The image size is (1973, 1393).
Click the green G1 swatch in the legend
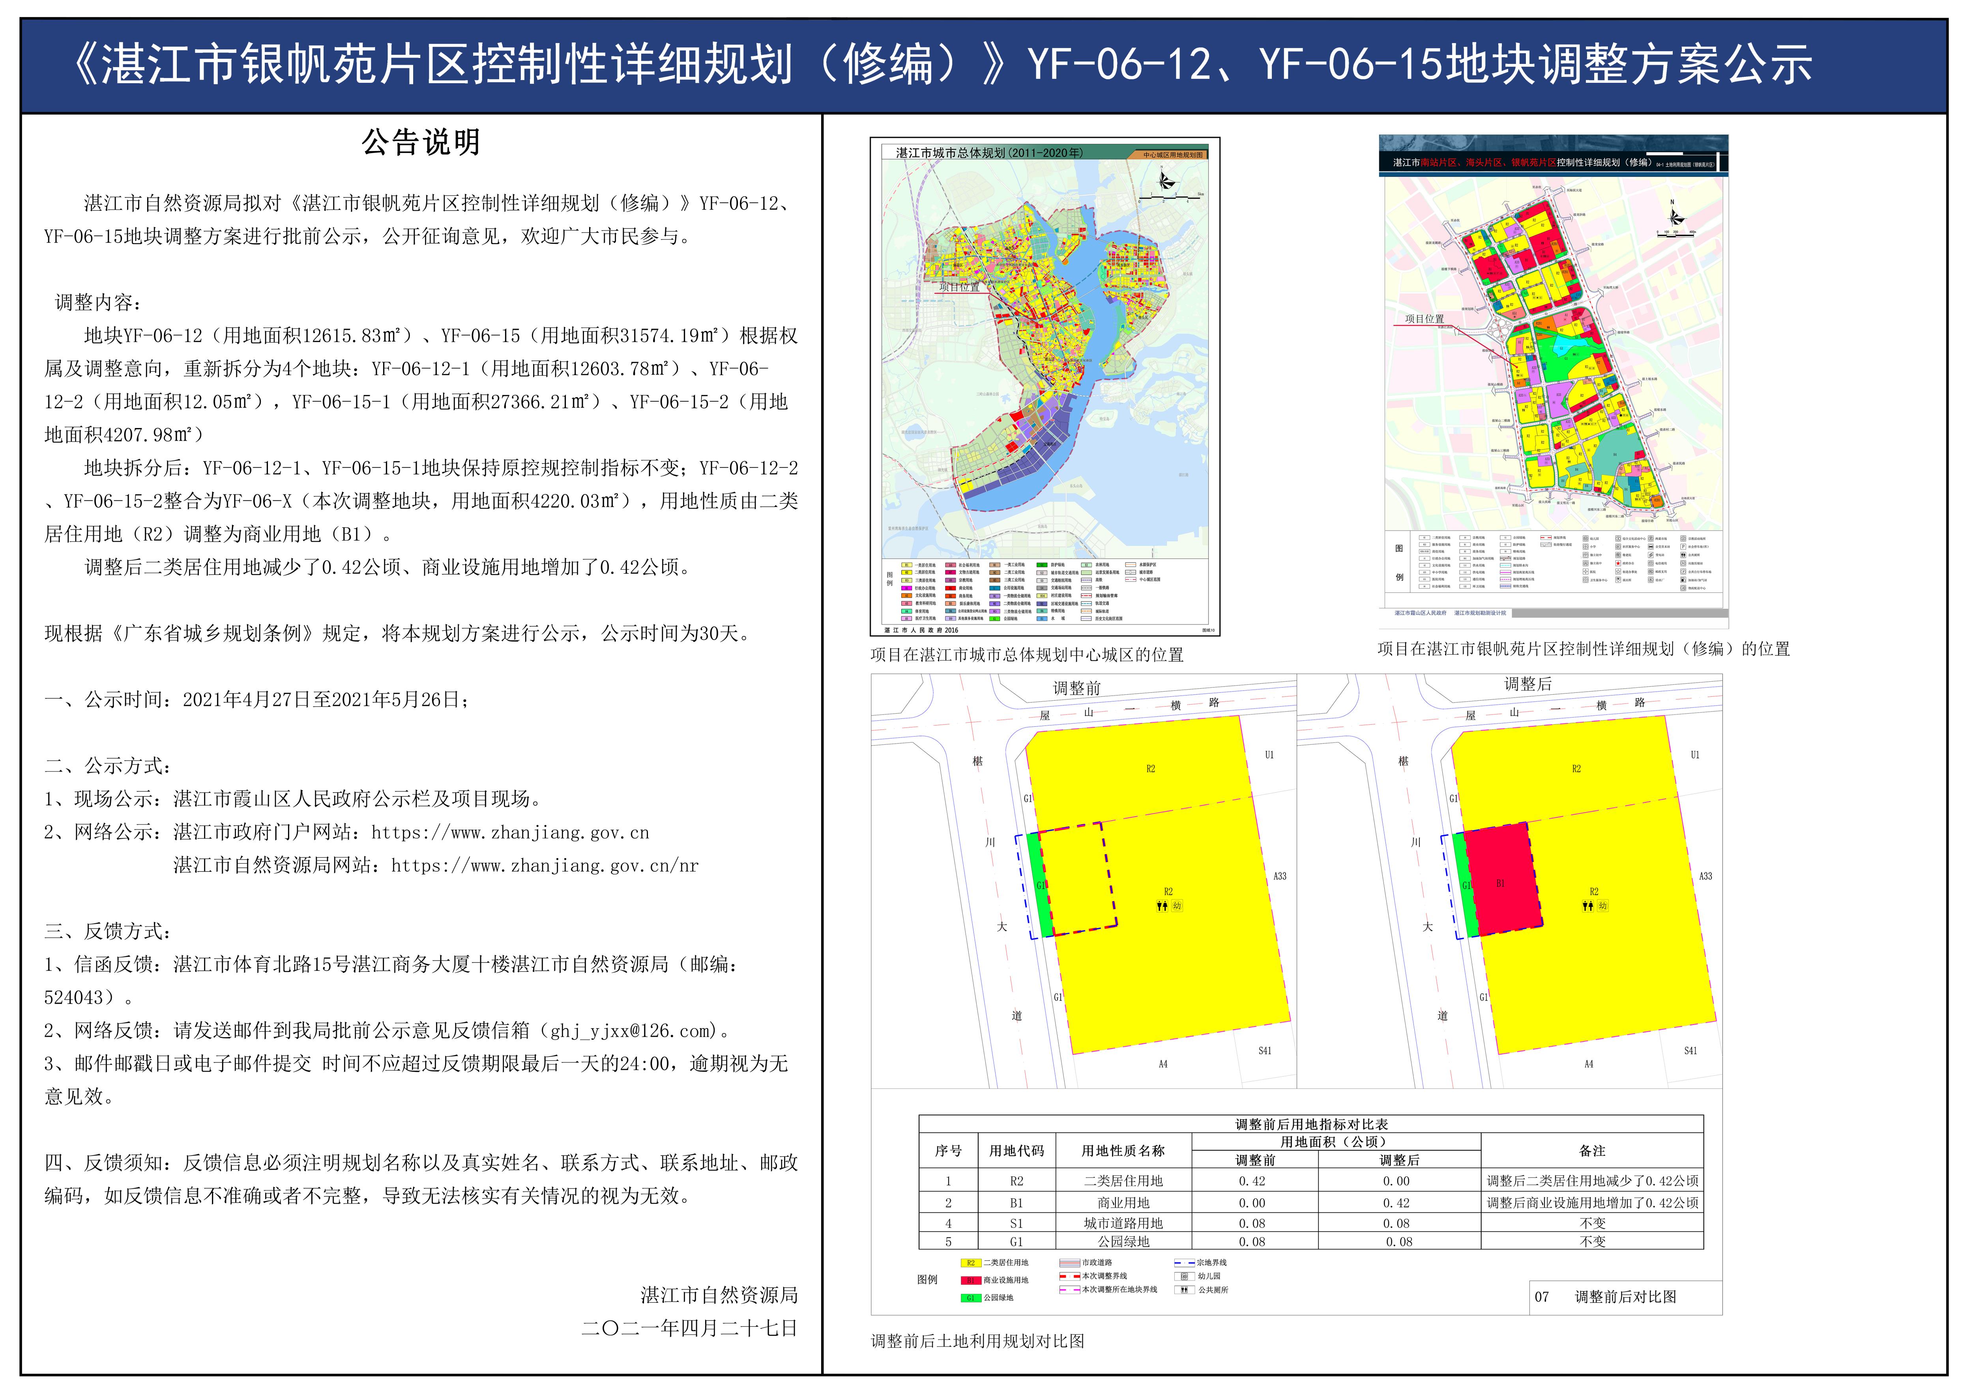(970, 1298)
